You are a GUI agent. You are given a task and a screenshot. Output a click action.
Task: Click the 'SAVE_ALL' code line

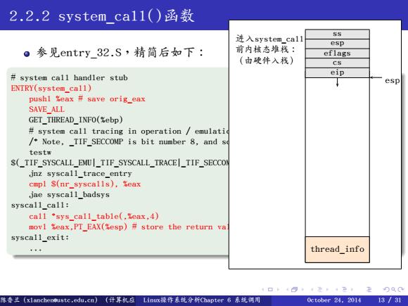pos(47,110)
